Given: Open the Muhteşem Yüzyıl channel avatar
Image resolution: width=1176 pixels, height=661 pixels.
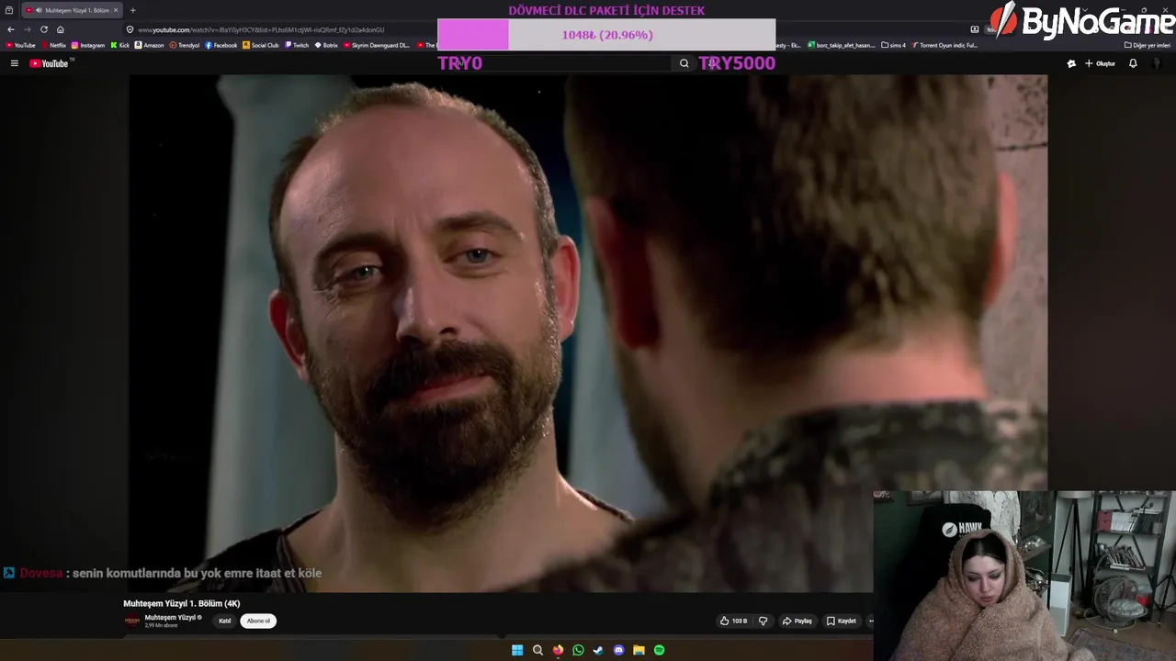Looking at the screenshot, I should coord(132,621).
